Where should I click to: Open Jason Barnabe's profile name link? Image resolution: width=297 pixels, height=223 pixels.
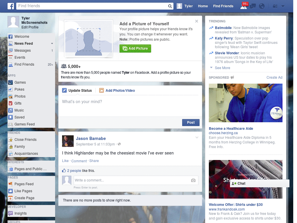pos(91,139)
